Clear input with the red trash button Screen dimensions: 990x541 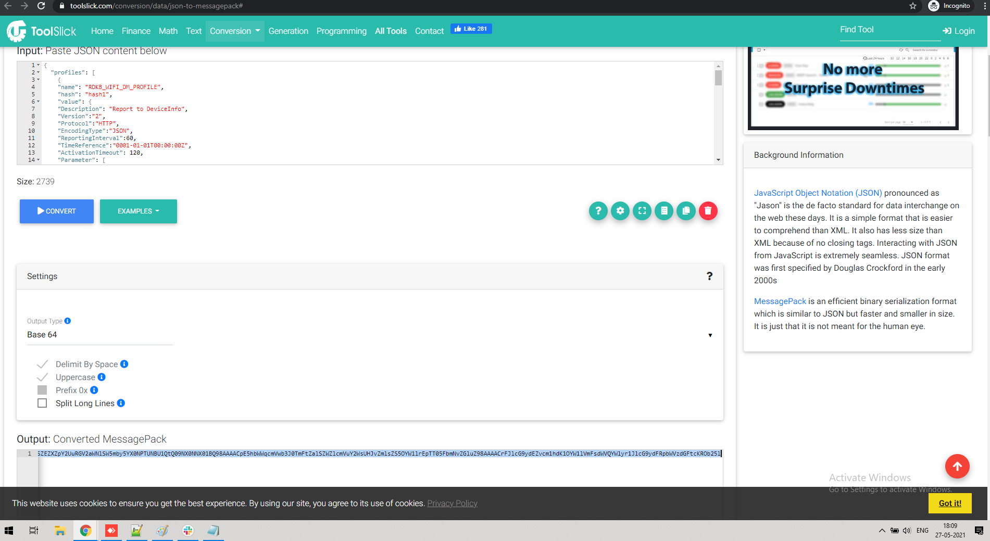tap(708, 211)
